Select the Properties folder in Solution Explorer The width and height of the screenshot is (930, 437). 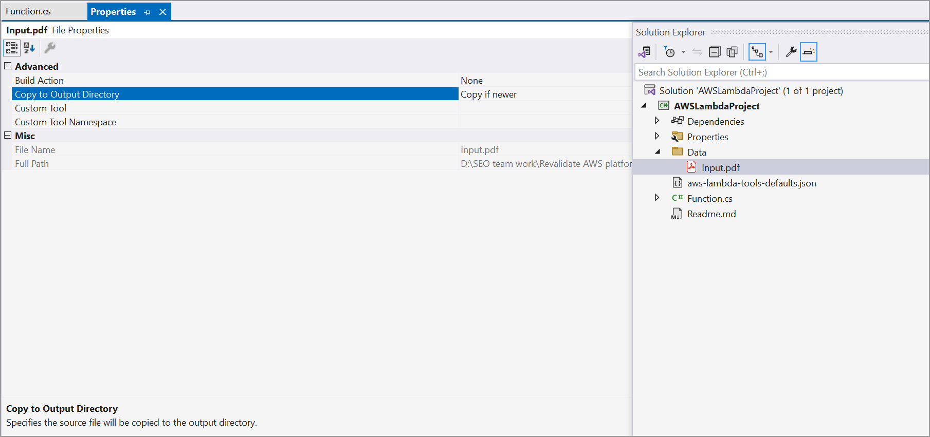tap(707, 137)
